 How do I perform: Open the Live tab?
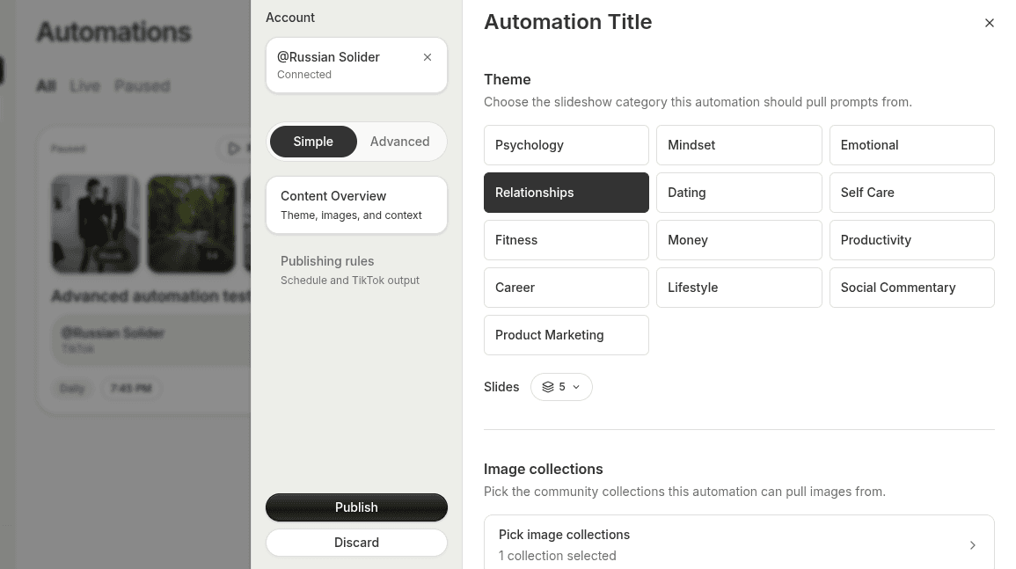(x=84, y=85)
